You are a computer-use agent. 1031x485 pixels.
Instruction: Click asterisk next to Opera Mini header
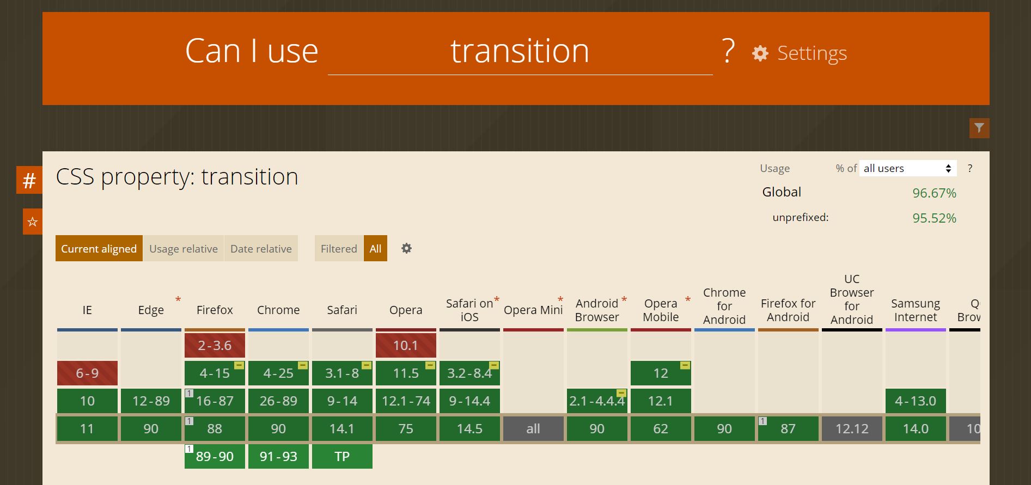(x=560, y=300)
